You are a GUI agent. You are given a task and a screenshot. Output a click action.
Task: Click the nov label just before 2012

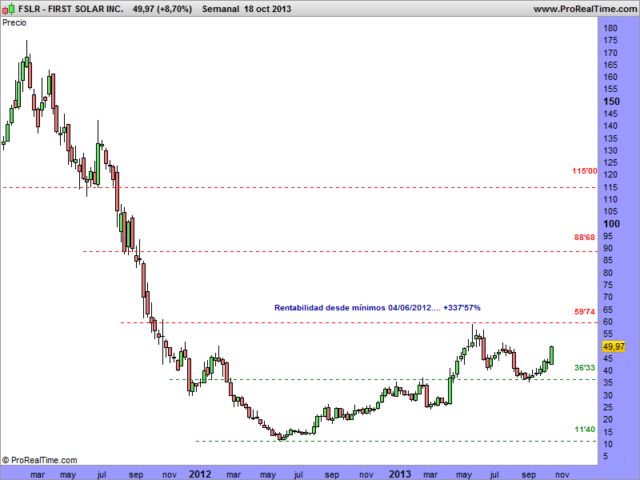tap(170, 474)
